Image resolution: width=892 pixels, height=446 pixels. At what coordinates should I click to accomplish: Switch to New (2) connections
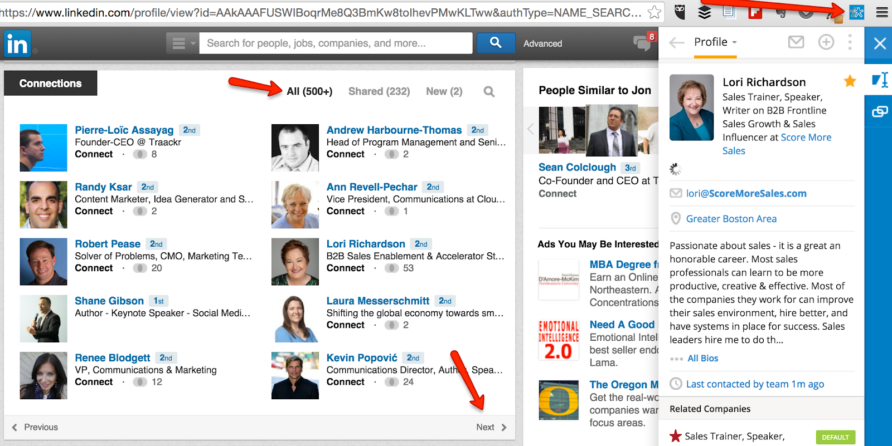(x=444, y=91)
